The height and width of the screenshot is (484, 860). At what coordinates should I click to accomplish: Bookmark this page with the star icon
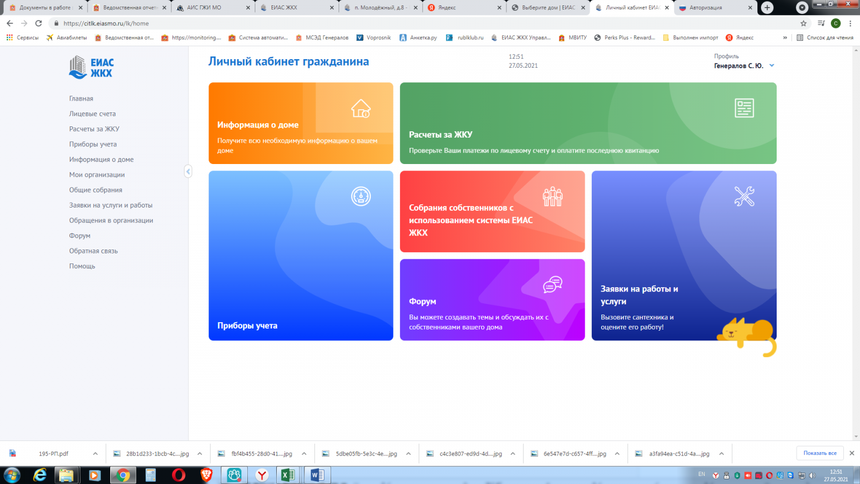point(804,23)
